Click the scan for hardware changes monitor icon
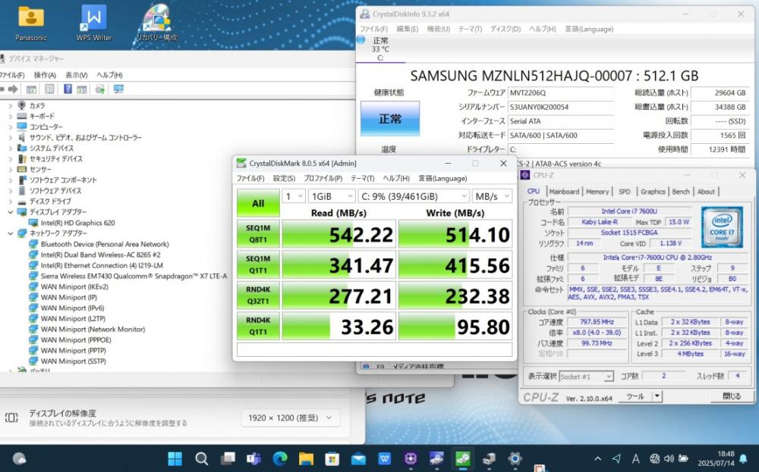This screenshot has width=759, height=472. point(118,89)
